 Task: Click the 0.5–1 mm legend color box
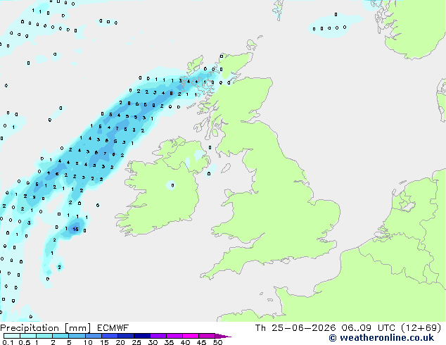(x=28, y=336)
